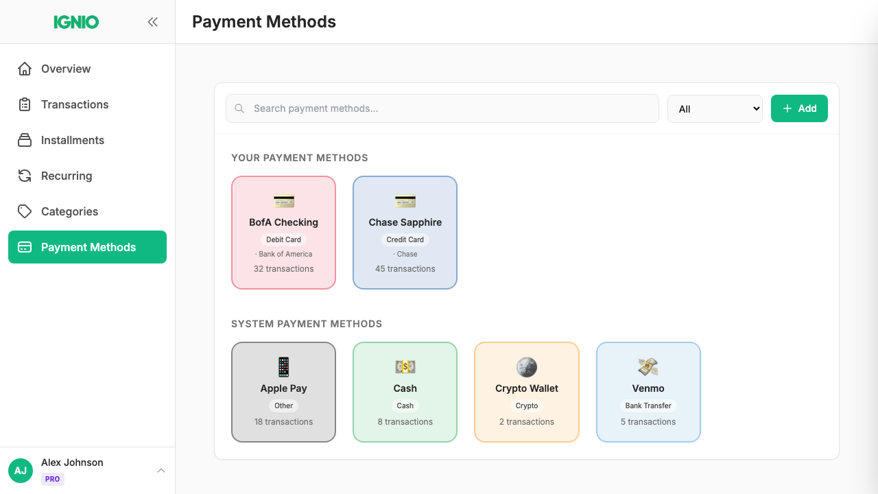Viewport: 878px width, 494px height.
Task: Click the Cash money icon
Action: [x=405, y=367]
